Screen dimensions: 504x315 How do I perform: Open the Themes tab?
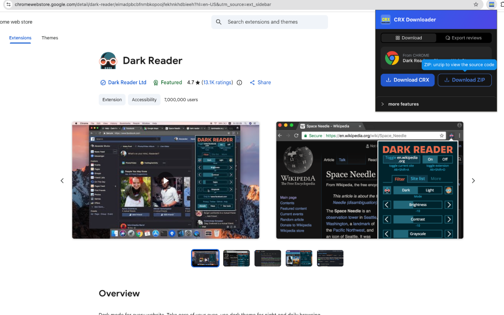[x=50, y=38]
